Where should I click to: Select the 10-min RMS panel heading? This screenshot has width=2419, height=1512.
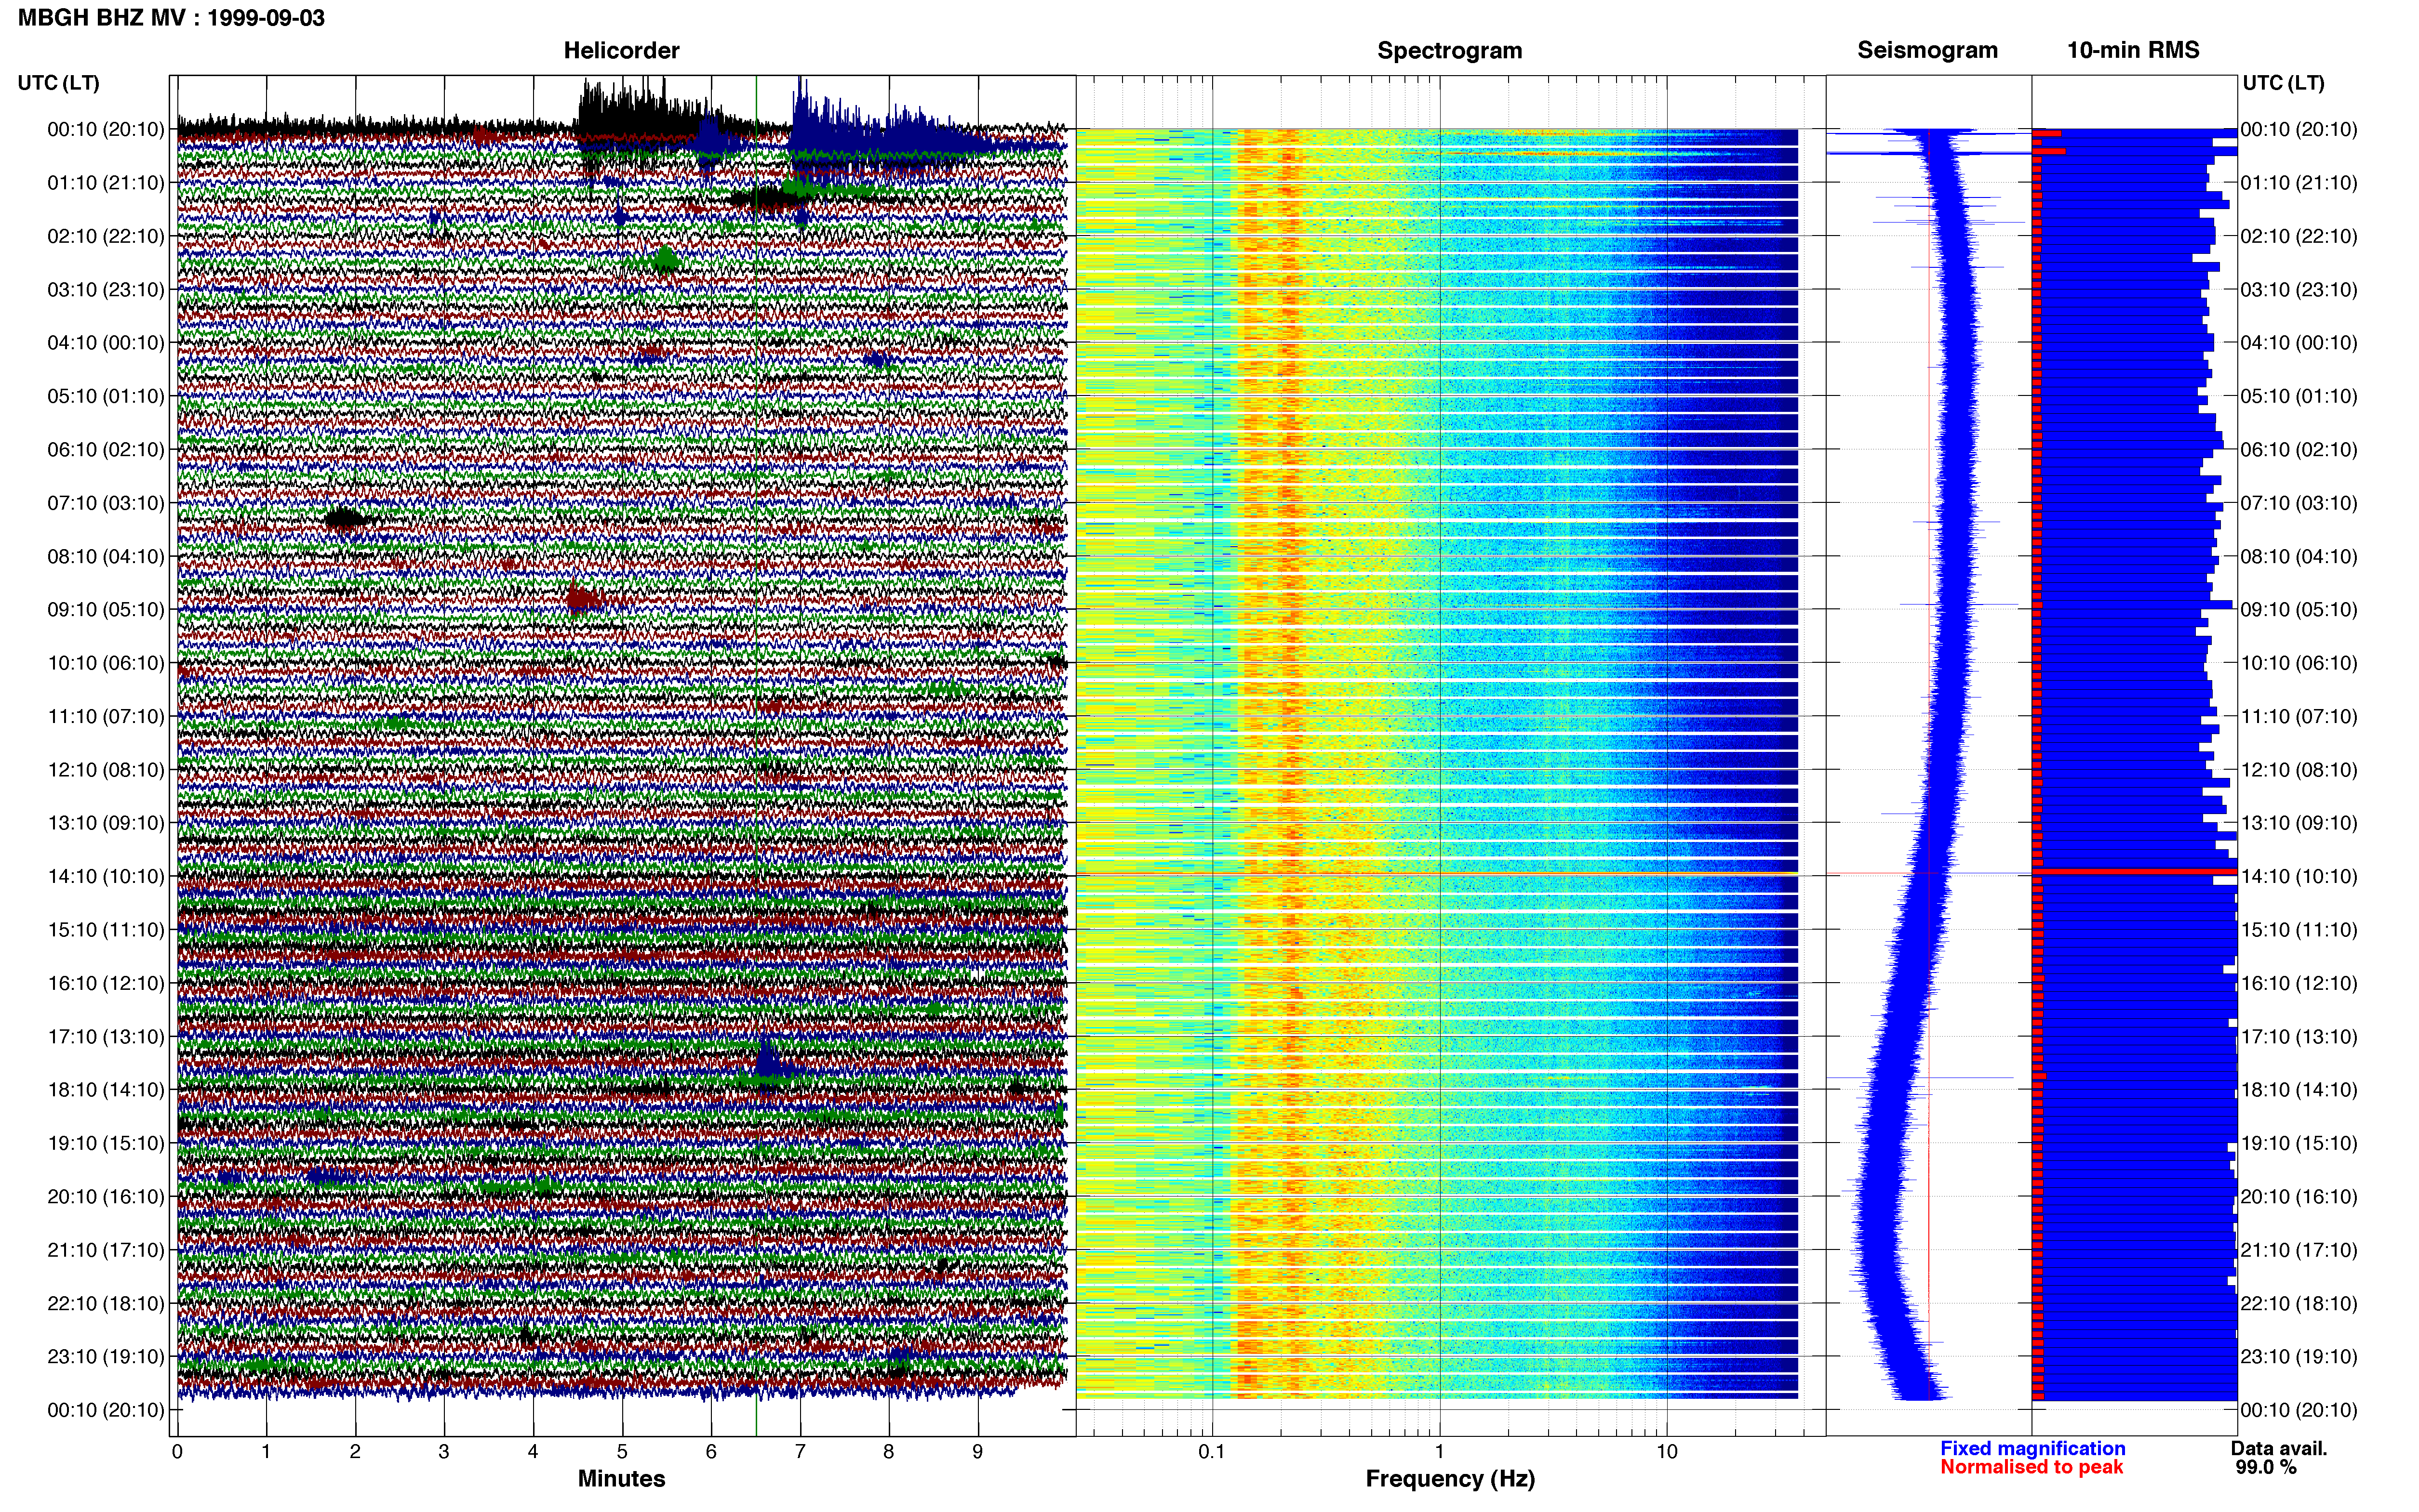coord(2133,50)
